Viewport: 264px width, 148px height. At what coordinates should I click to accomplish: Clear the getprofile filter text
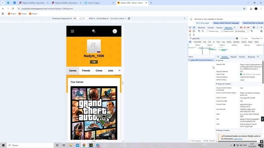click(237, 38)
